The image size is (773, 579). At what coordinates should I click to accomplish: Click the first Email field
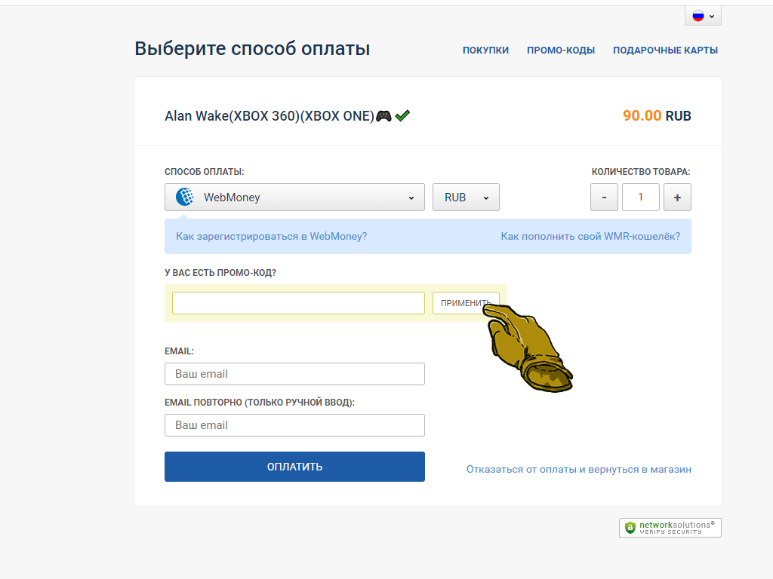click(294, 374)
